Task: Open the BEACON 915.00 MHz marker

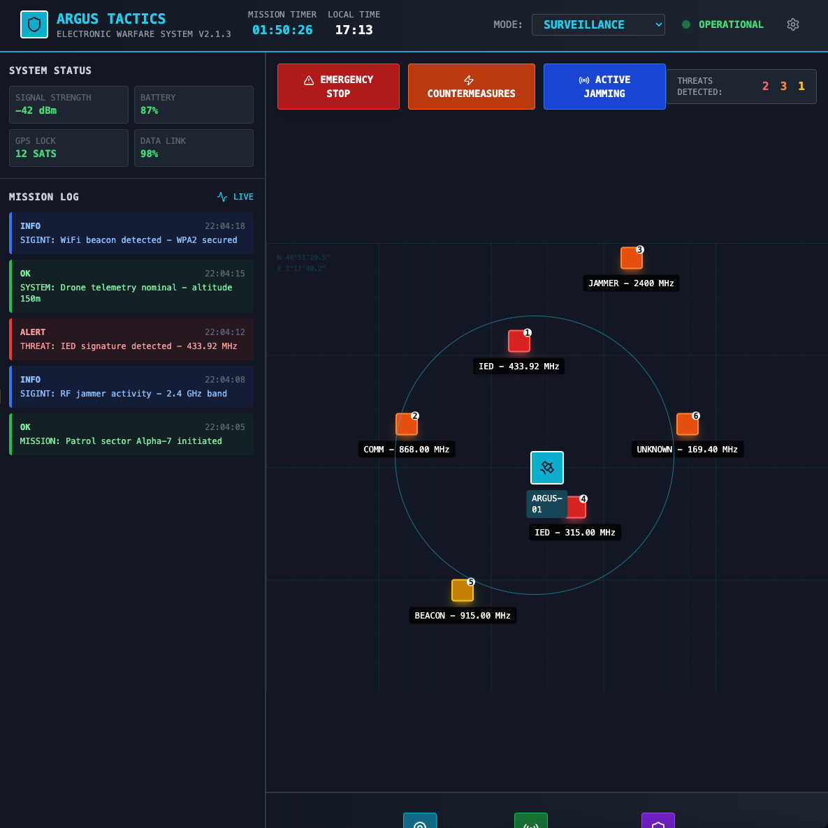Action: 462,589
